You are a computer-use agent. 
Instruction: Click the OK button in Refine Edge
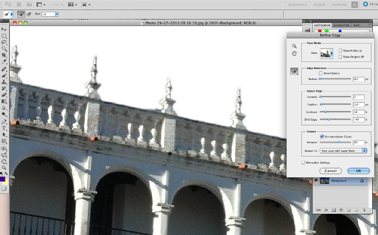(358, 171)
